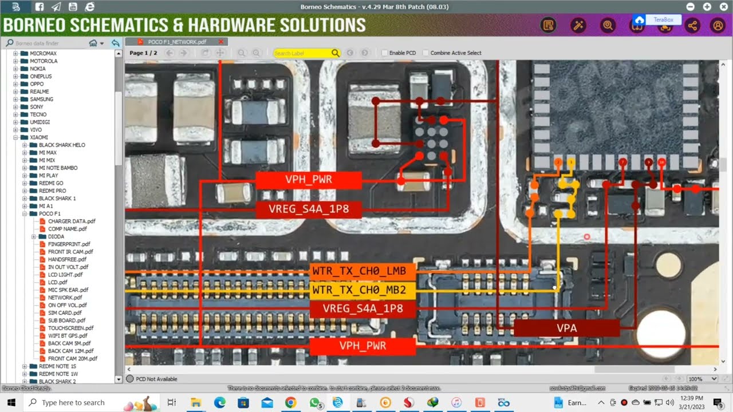Click the search icon in yellow label box
The width and height of the screenshot is (733, 412).
pos(336,53)
